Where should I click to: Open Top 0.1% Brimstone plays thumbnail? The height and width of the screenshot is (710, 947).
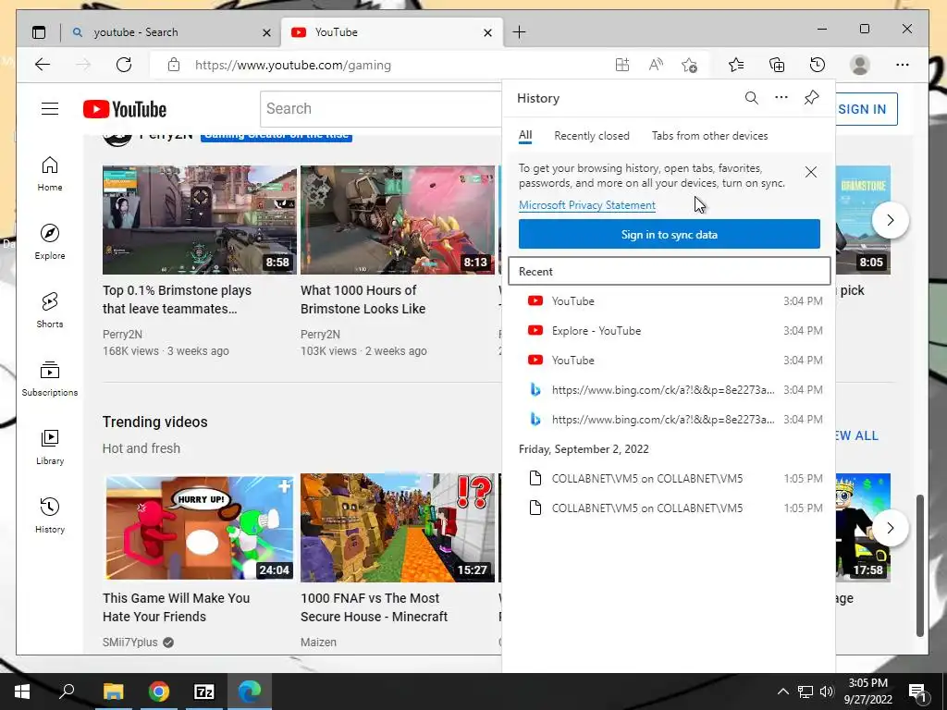point(200,220)
